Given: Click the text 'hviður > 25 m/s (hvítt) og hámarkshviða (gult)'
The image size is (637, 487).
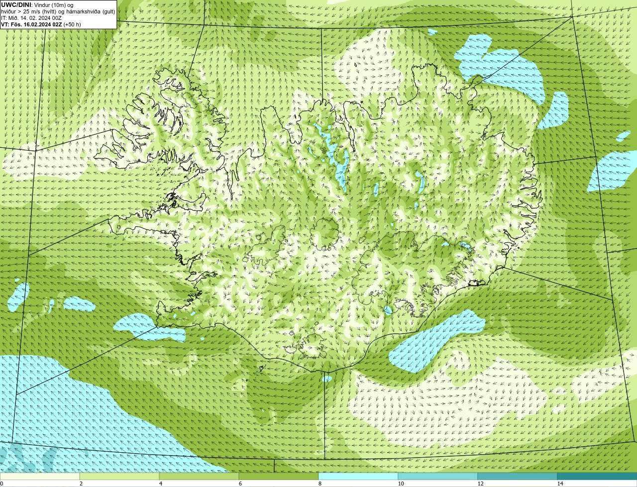Looking at the screenshot, I should click(x=58, y=11).
